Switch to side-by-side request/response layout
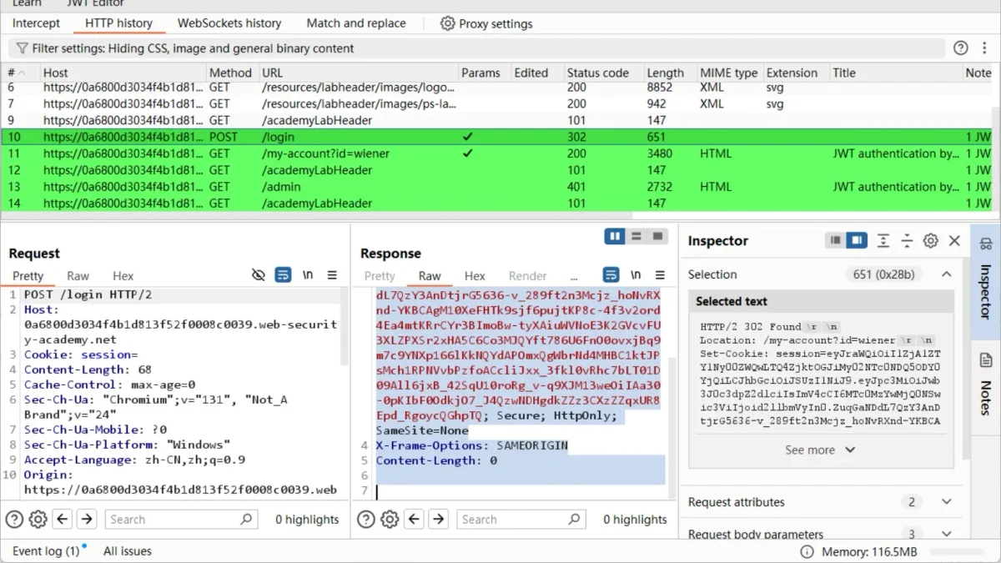Viewport: 1001px width, 563px height. pyautogui.click(x=616, y=237)
